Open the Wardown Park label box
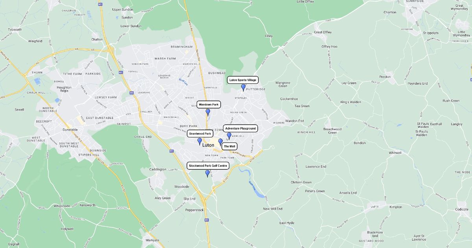472x248 pixels. point(208,105)
